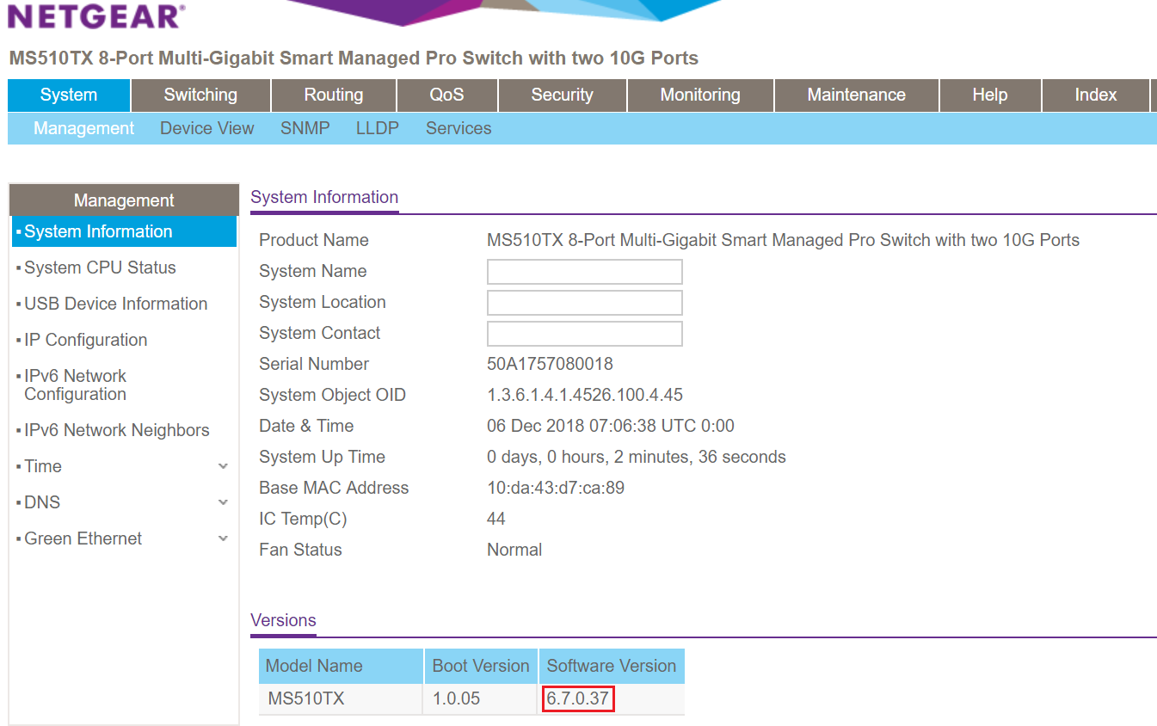
Task: Open the Maintenance tab
Action: pyautogui.click(x=857, y=95)
